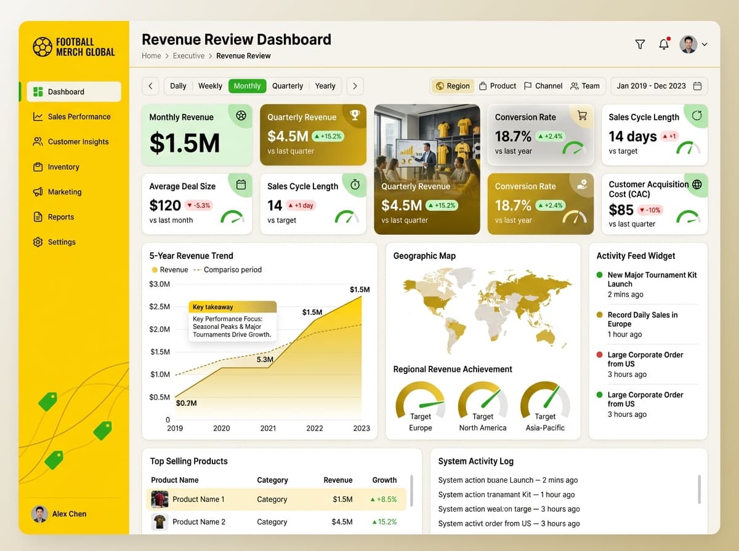Click the Sales Performance chart icon
Image resolution: width=739 pixels, height=551 pixels.
tap(38, 117)
